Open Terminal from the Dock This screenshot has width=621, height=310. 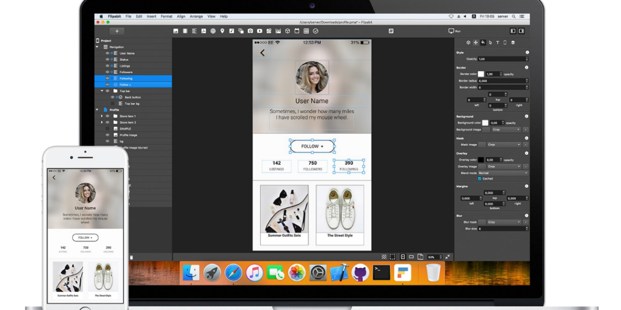tap(381, 272)
